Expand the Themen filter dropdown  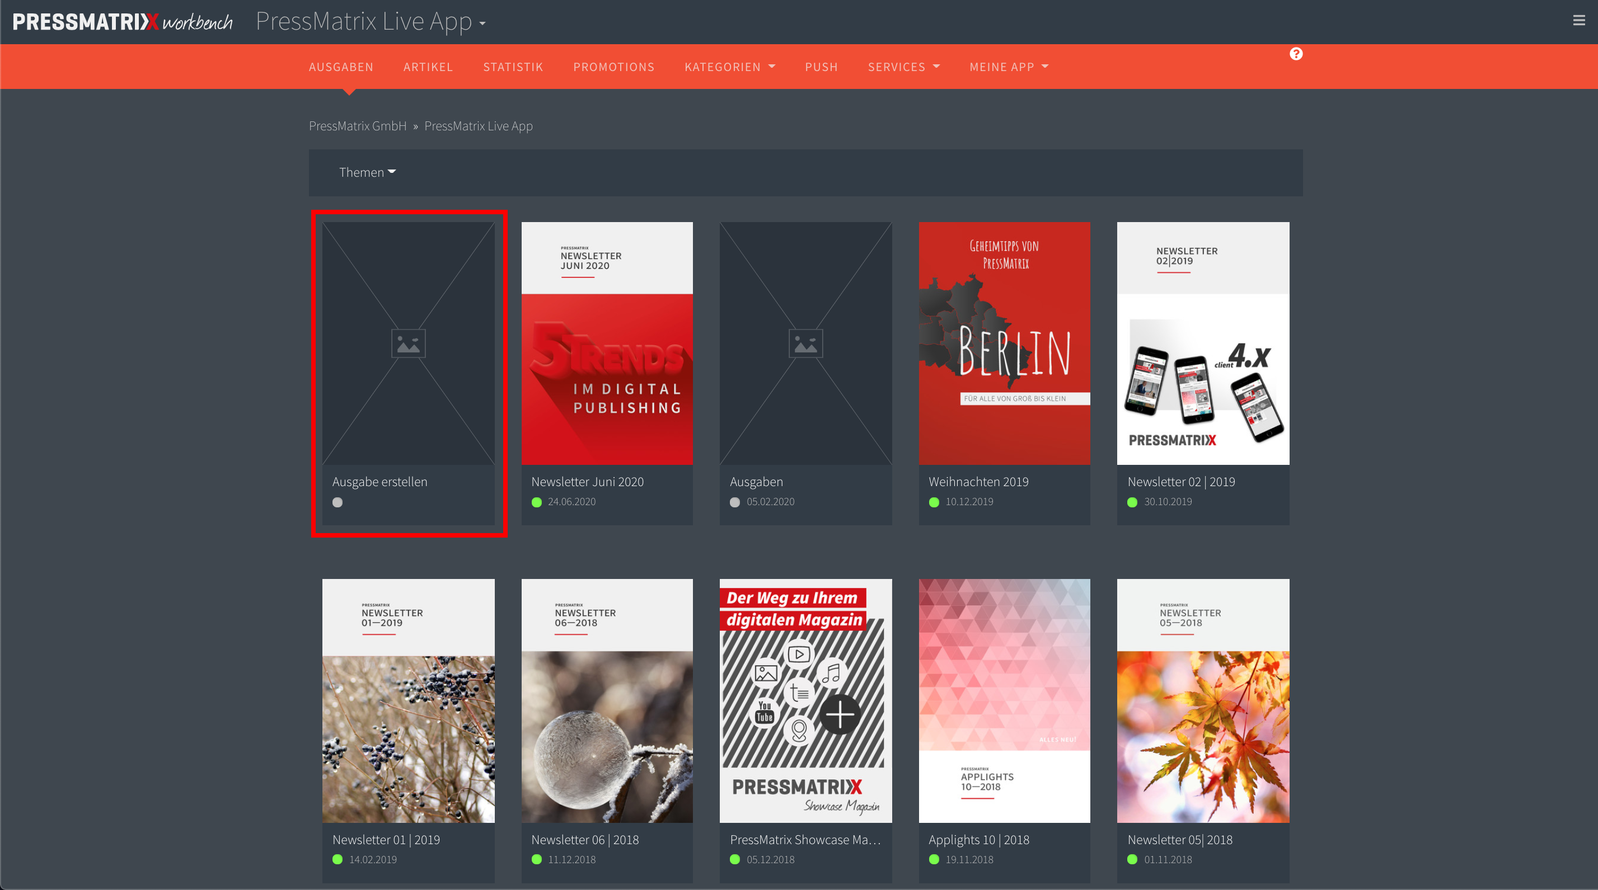(367, 172)
